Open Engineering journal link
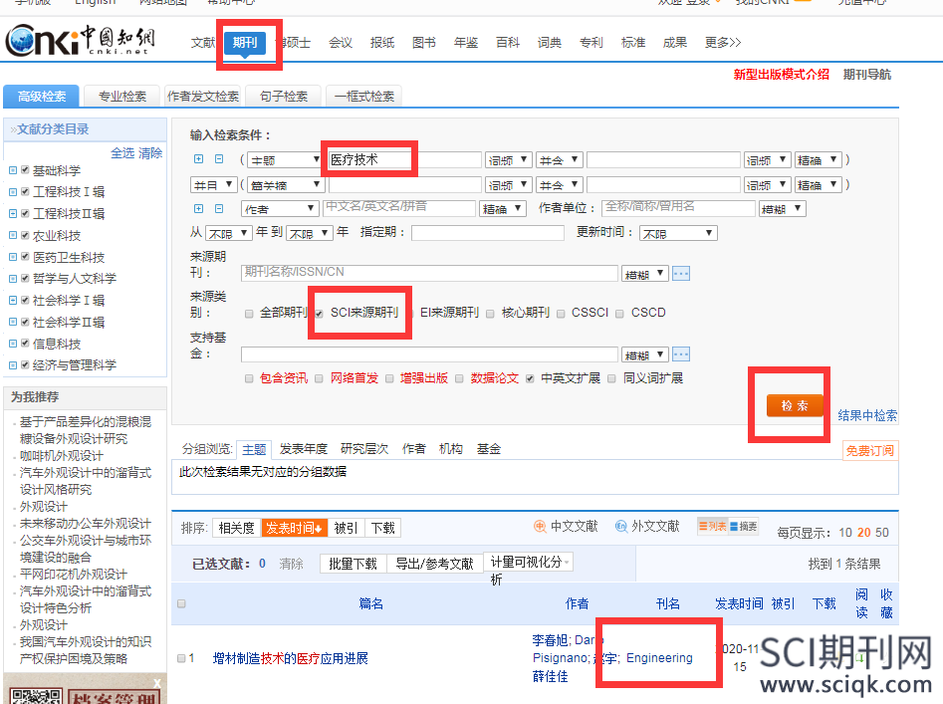Screen dimensions: 943x704 [x=659, y=658]
